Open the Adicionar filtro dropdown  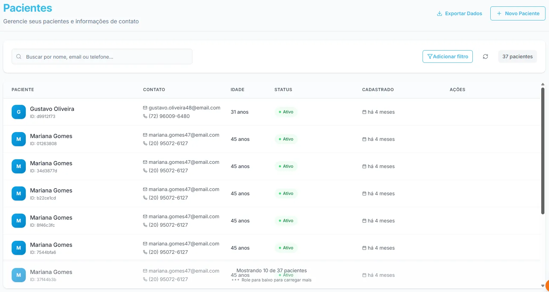click(x=447, y=56)
